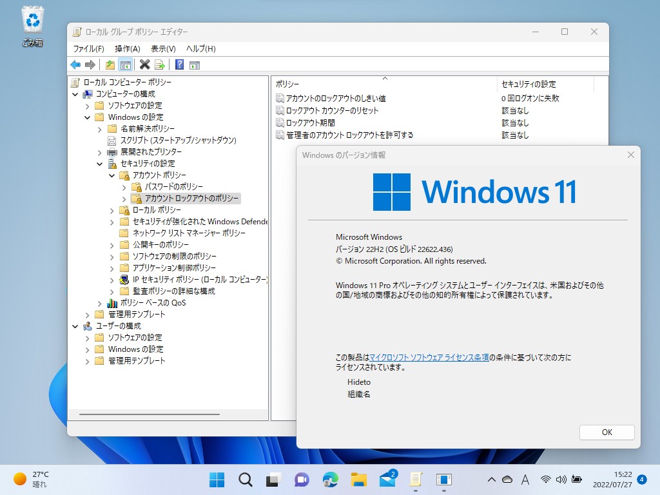This screenshot has height=495, width=660.
Task: Open the 表示(V) menu
Action: click(163, 49)
